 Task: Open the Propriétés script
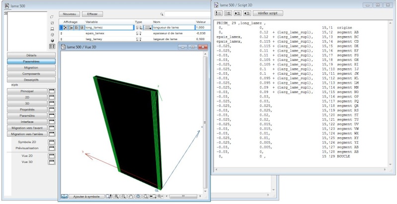coord(27,109)
